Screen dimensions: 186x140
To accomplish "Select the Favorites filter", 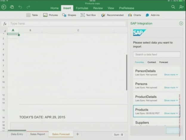I will 139,62.
